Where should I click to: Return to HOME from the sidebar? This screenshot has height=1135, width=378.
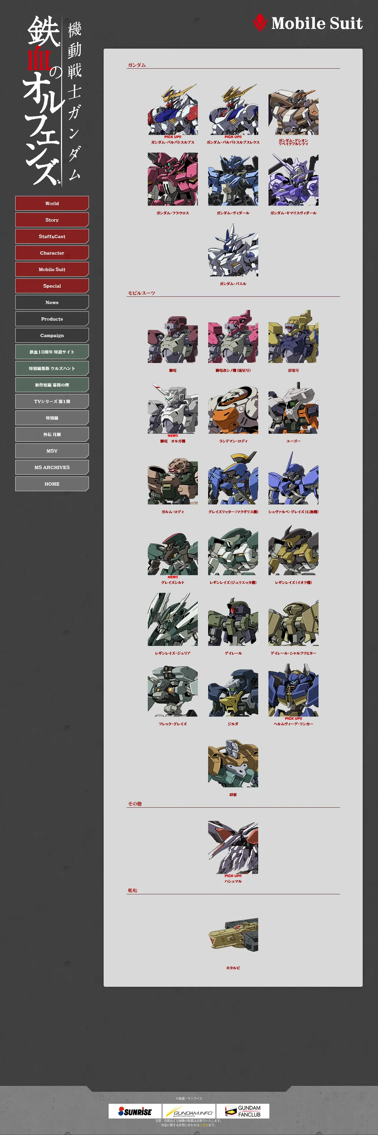pyautogui.click(x=52, y=484)
